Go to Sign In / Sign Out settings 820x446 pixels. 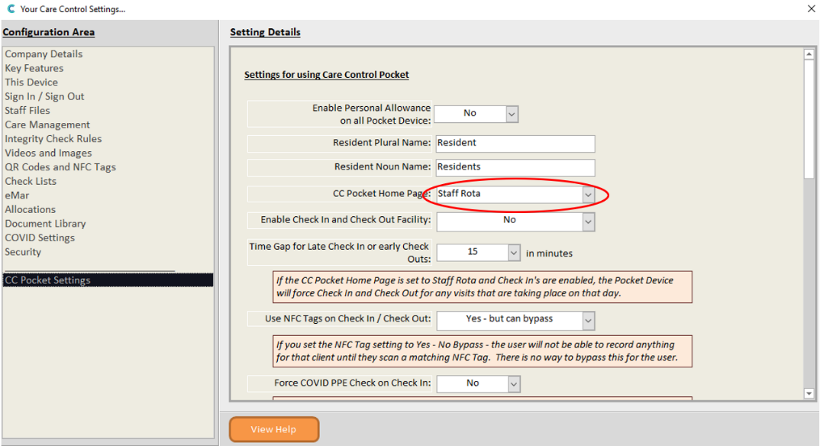(x=44, y=96)
